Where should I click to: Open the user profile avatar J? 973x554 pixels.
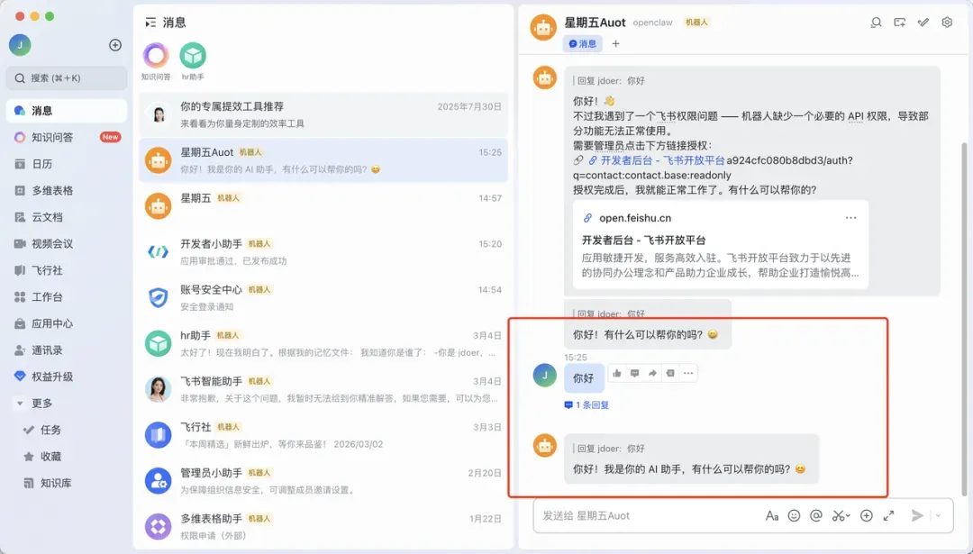point(20,45)
